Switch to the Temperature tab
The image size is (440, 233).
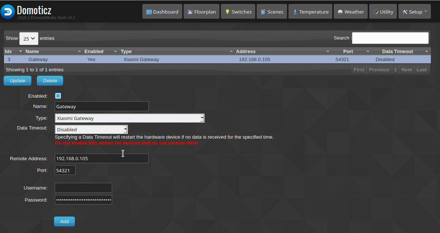(x=310, y=12)
